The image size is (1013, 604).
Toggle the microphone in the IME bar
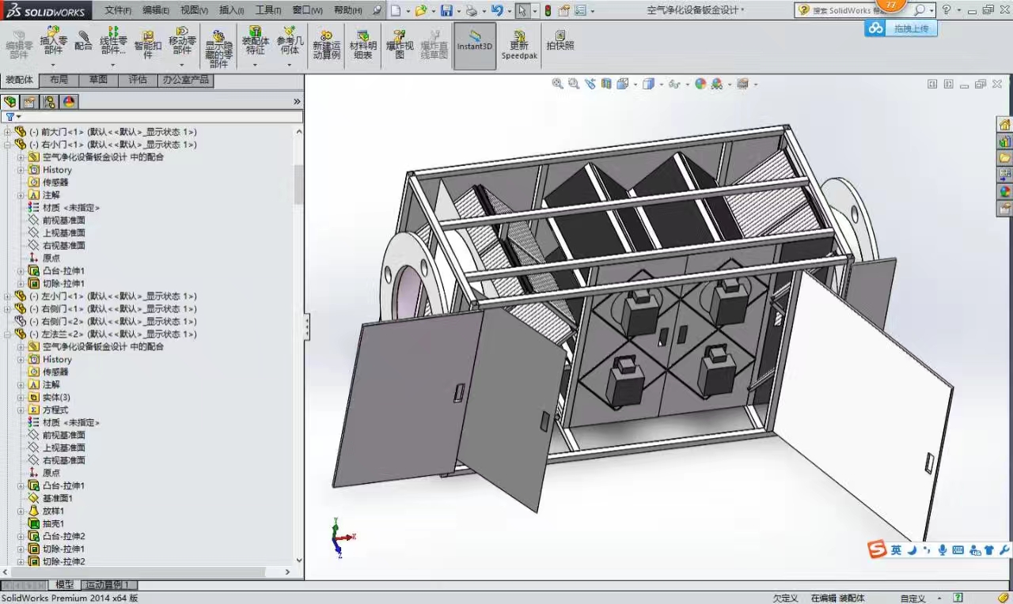coord(943,550)
